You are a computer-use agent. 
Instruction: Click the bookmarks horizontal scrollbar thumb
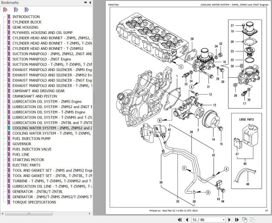29,214
